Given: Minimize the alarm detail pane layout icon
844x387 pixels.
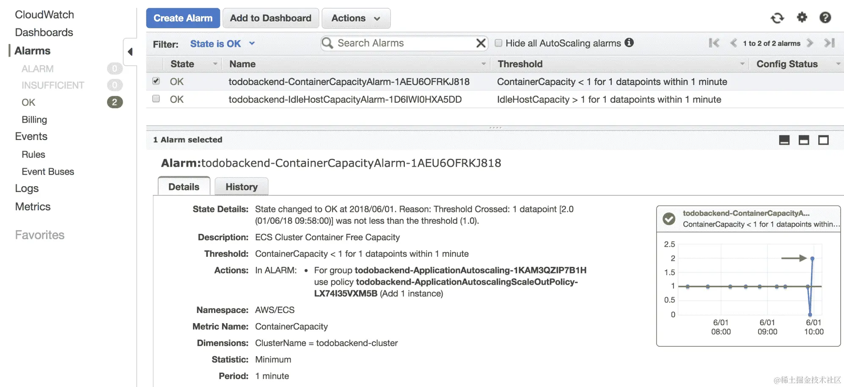Looking at the screenshot, I should click(784, 140).
